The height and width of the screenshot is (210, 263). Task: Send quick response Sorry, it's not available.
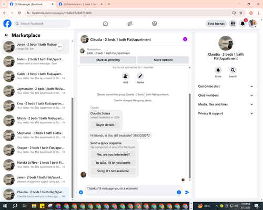pos(113,171)
